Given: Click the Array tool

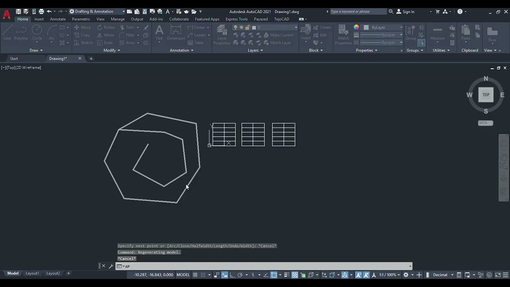Looking at the screenshot, I should 127,43.
